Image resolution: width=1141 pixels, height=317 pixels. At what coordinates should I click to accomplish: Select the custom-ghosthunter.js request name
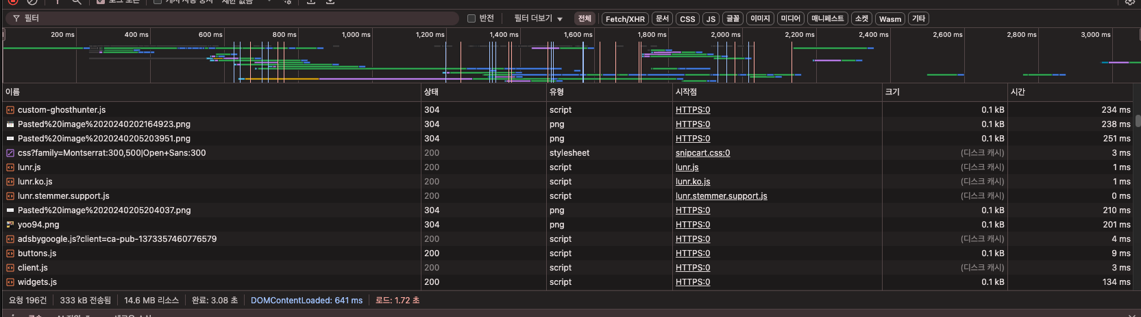62,110
